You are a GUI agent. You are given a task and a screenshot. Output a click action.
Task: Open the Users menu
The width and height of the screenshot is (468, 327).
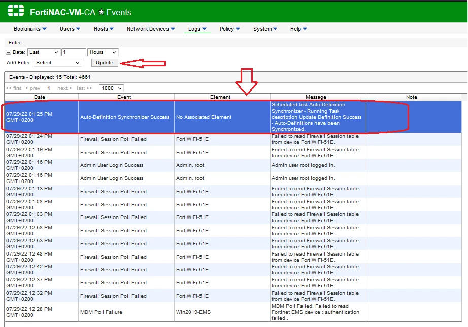(x=70, y=29)
